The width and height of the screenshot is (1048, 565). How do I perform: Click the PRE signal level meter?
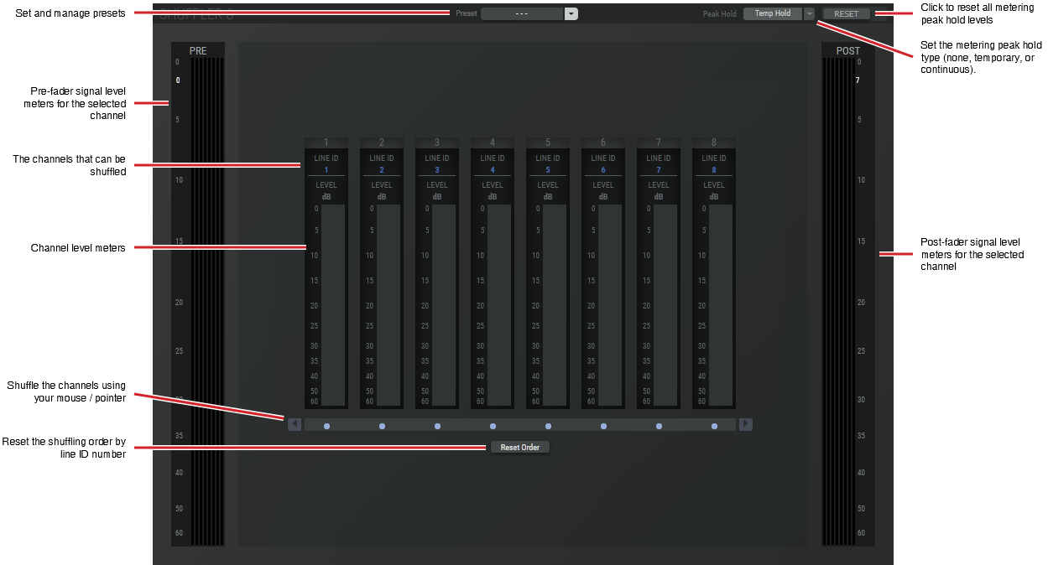(207, 302)
